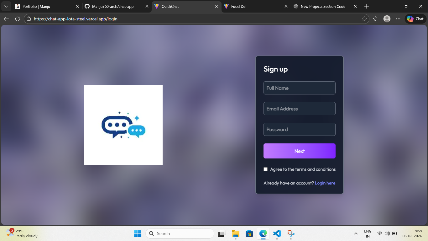Viewport: 428px width, 241px height.
Task: Open the browser favorites list icon
Action: pyautogui.click(x=376, y=19)
